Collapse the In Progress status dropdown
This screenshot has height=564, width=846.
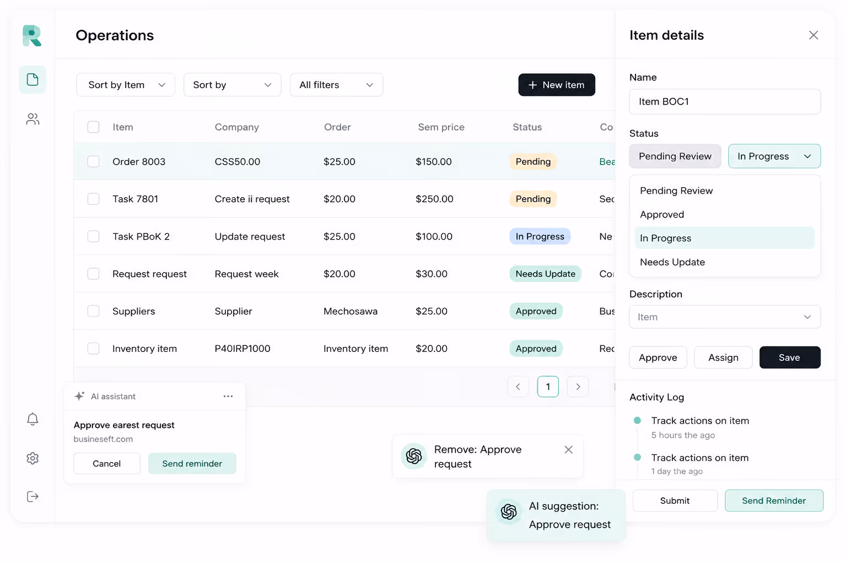(774, 156)
